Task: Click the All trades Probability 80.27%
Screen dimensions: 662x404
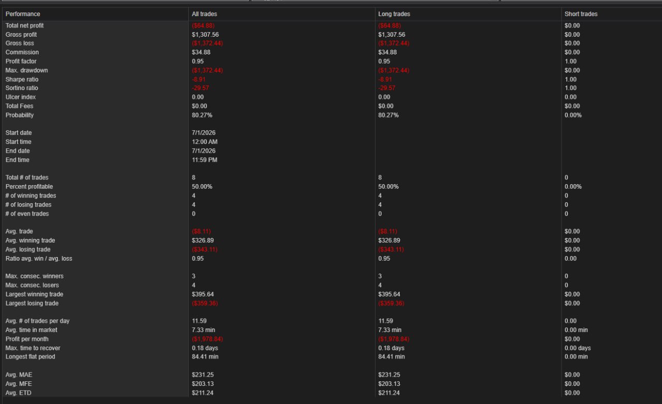Action: click(202, 115)
